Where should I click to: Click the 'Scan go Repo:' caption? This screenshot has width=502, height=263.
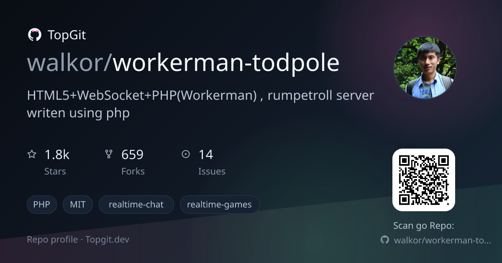[x=424, y=226]
